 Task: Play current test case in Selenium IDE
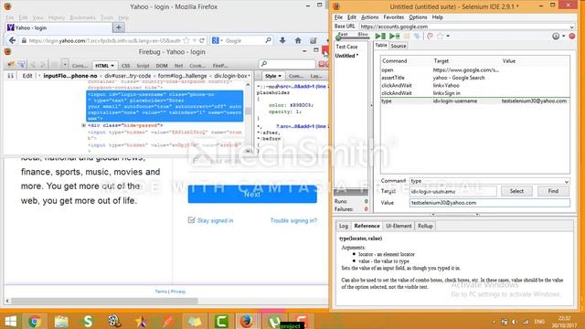(x=394, y=36)
